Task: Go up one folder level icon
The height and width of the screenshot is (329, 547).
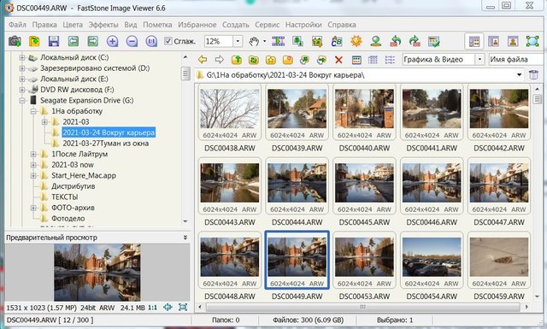Action: click(x=237, y=60)
